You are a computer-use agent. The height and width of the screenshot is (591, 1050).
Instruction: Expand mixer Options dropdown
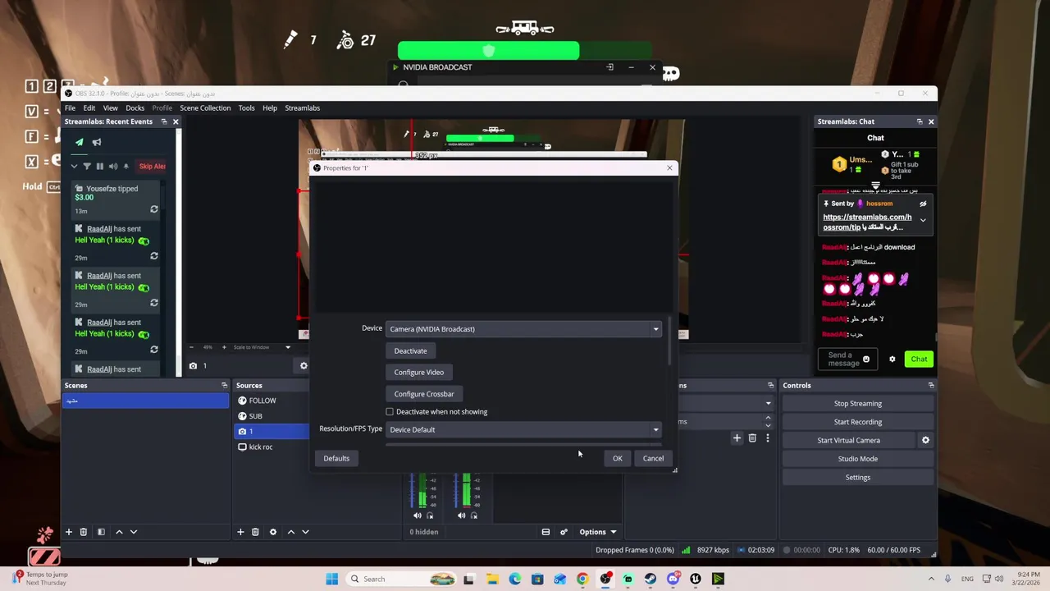[597, 532]
